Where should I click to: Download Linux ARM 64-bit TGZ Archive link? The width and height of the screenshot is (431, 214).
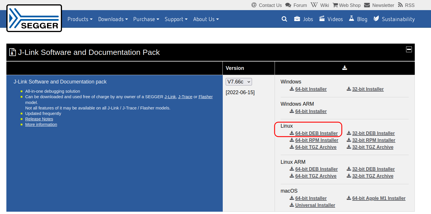click(x=316, y=176)
